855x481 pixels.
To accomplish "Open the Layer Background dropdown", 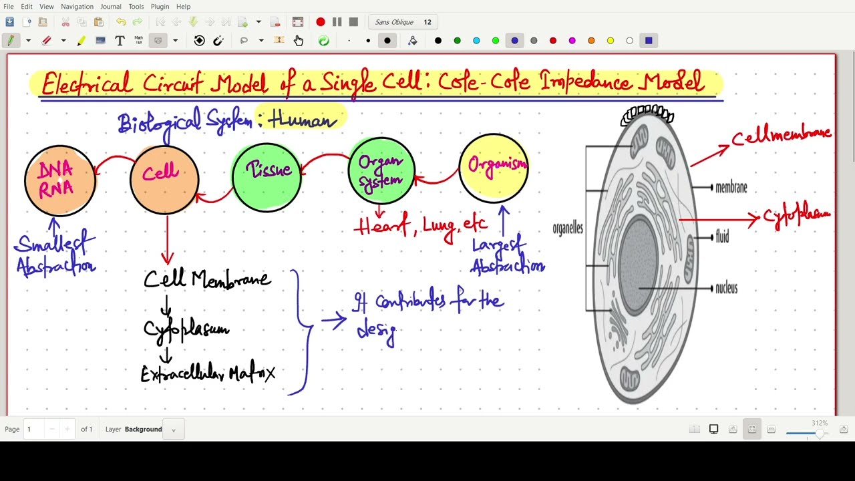I will coord(174,430).
